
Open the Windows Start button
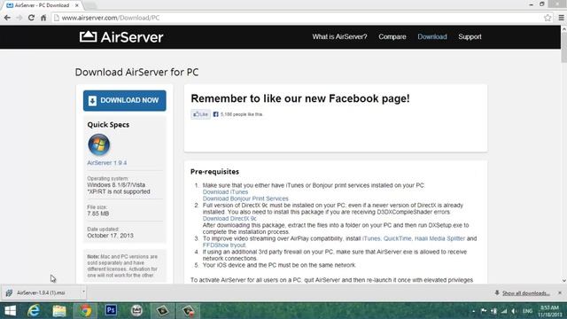(x=11, y=311)
